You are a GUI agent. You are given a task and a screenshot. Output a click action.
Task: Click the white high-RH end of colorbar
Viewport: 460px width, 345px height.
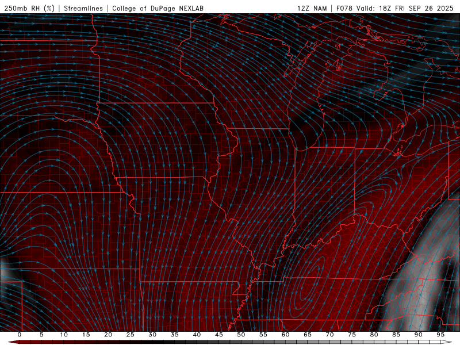pyautogui.click(x=446, y=342)
